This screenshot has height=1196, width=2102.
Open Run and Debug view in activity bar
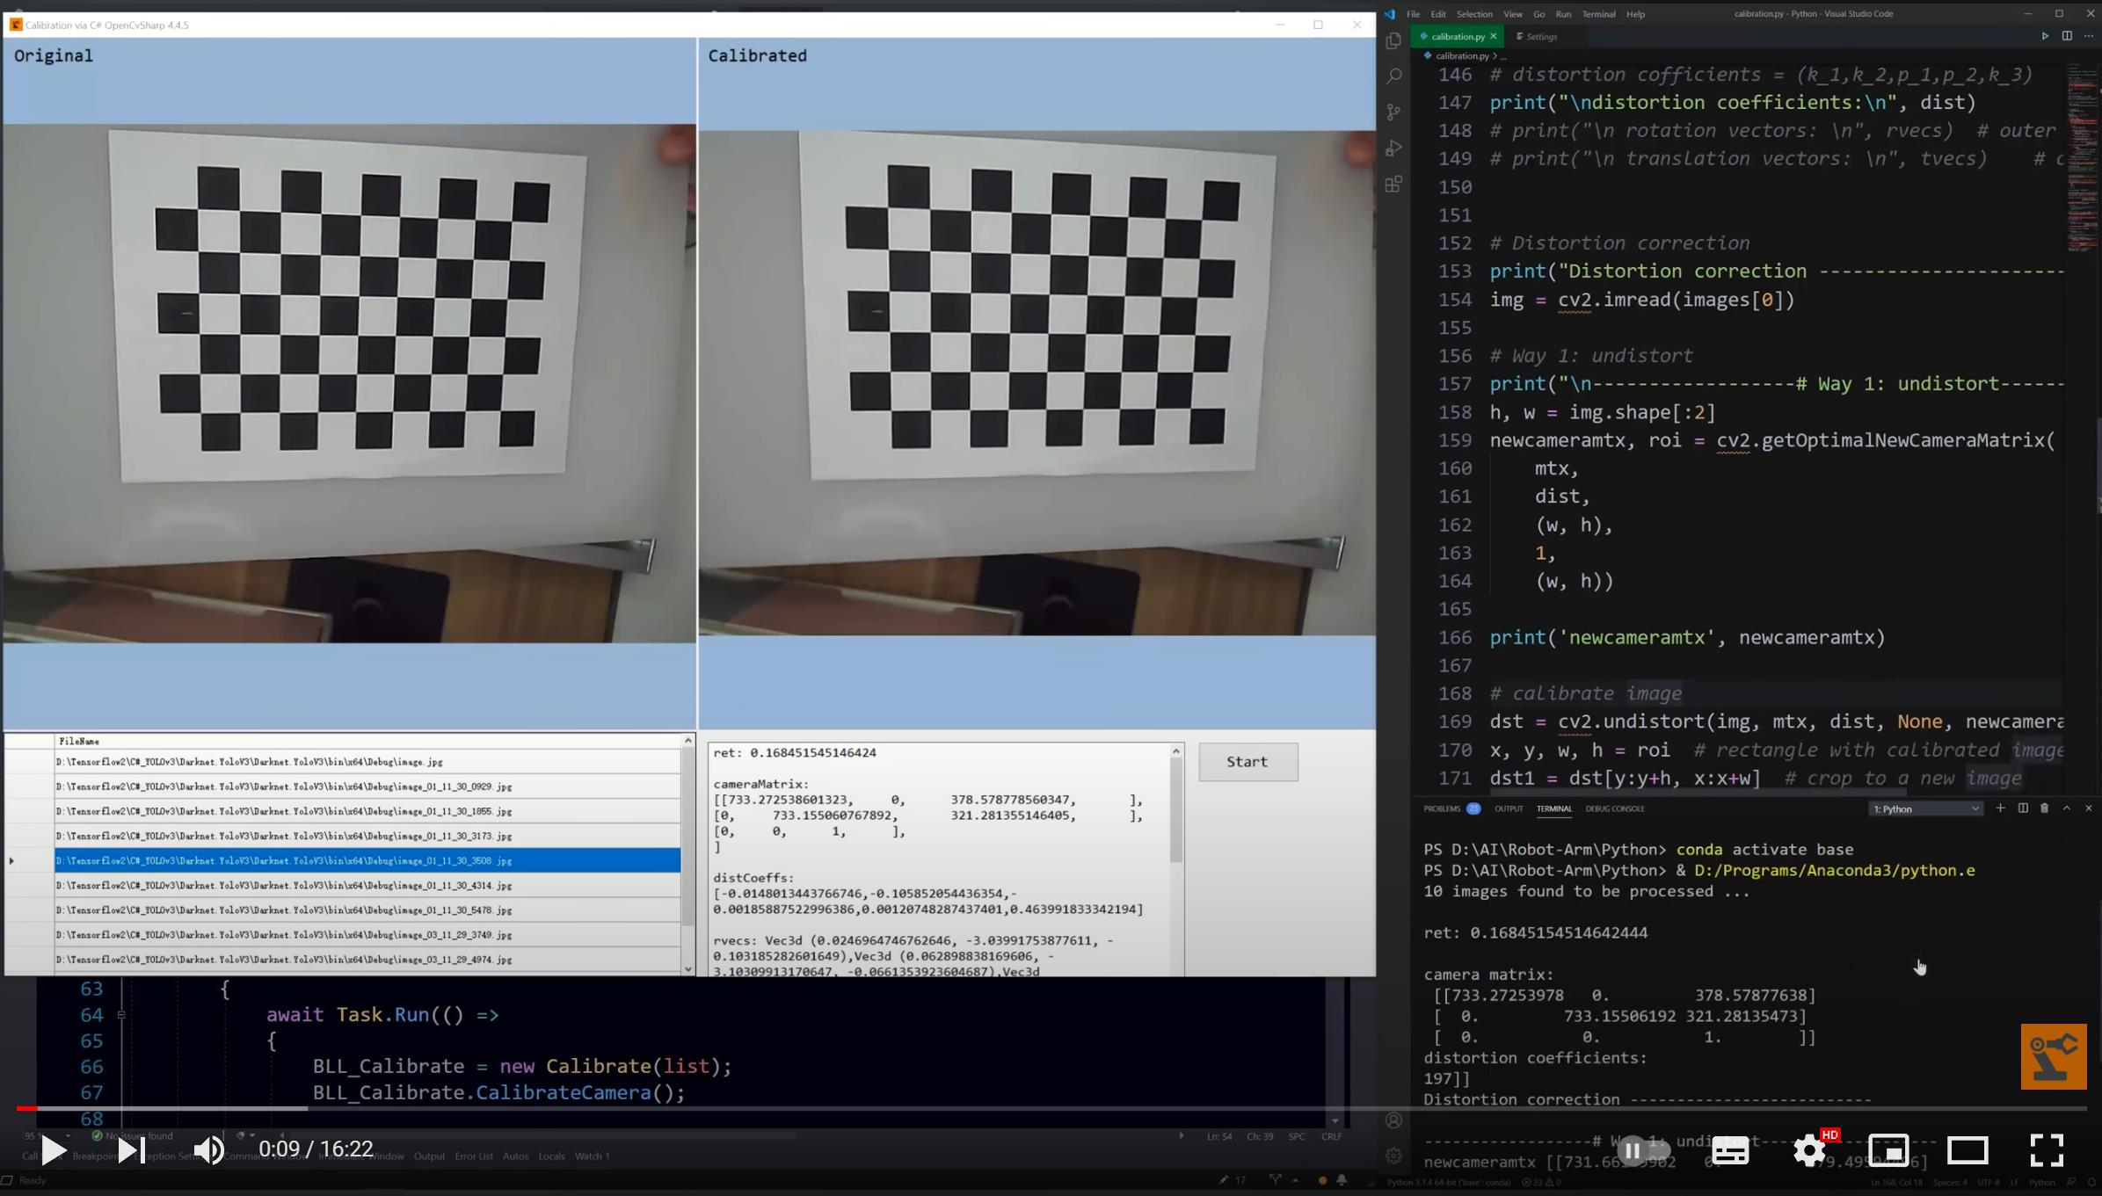[1393, 149]
